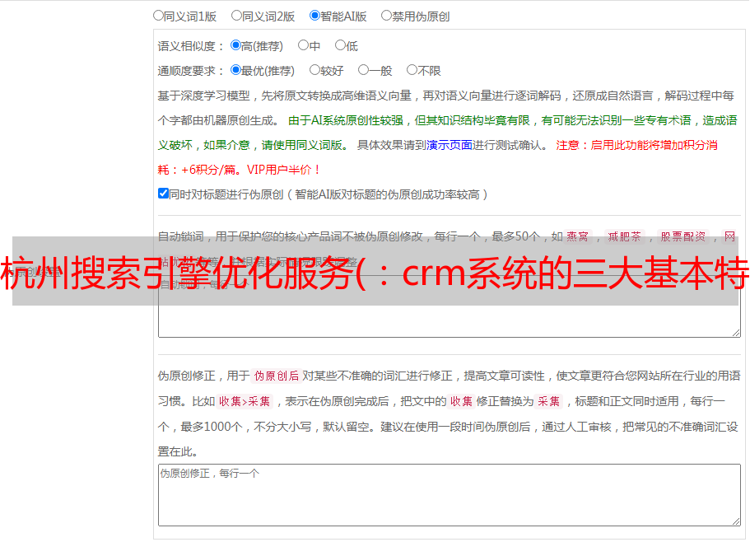
Task: Click the 伪原创后 highlighted tag
Action: [277, 376]
